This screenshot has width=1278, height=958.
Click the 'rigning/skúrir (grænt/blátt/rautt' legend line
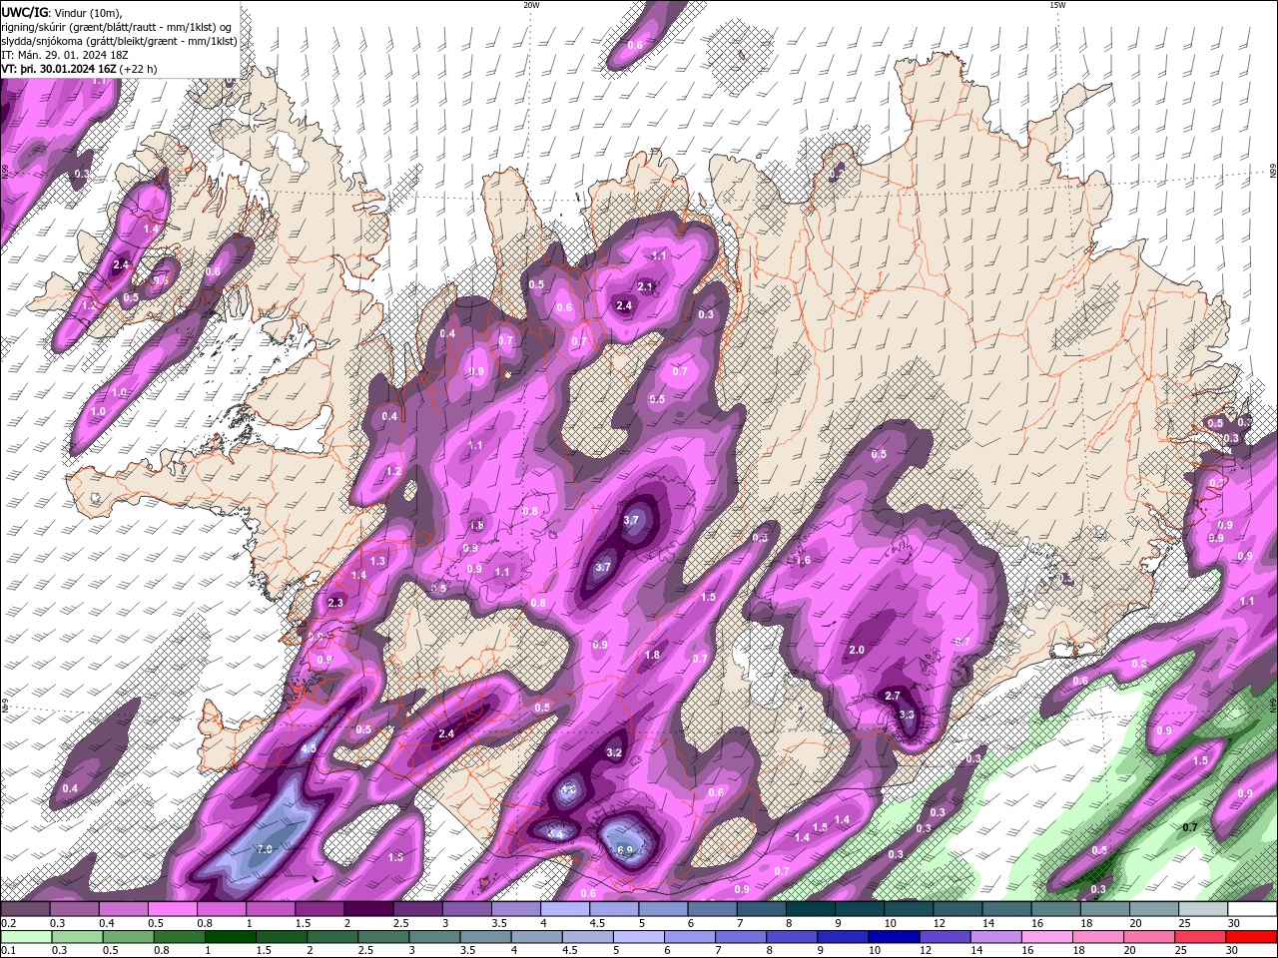click(x=116, y=27)
